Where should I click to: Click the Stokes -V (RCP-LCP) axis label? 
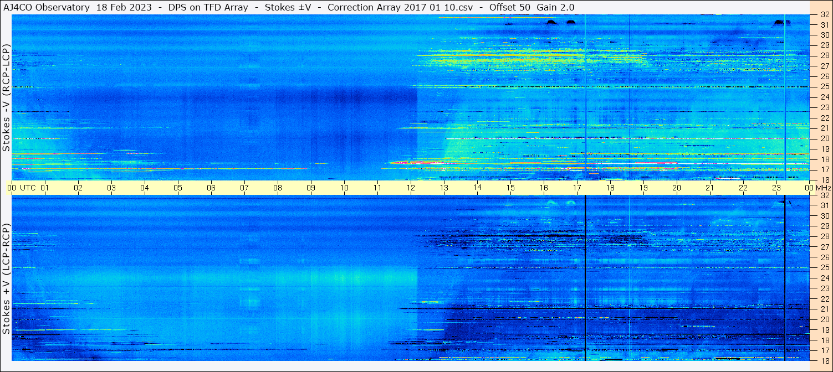point(6,99)
